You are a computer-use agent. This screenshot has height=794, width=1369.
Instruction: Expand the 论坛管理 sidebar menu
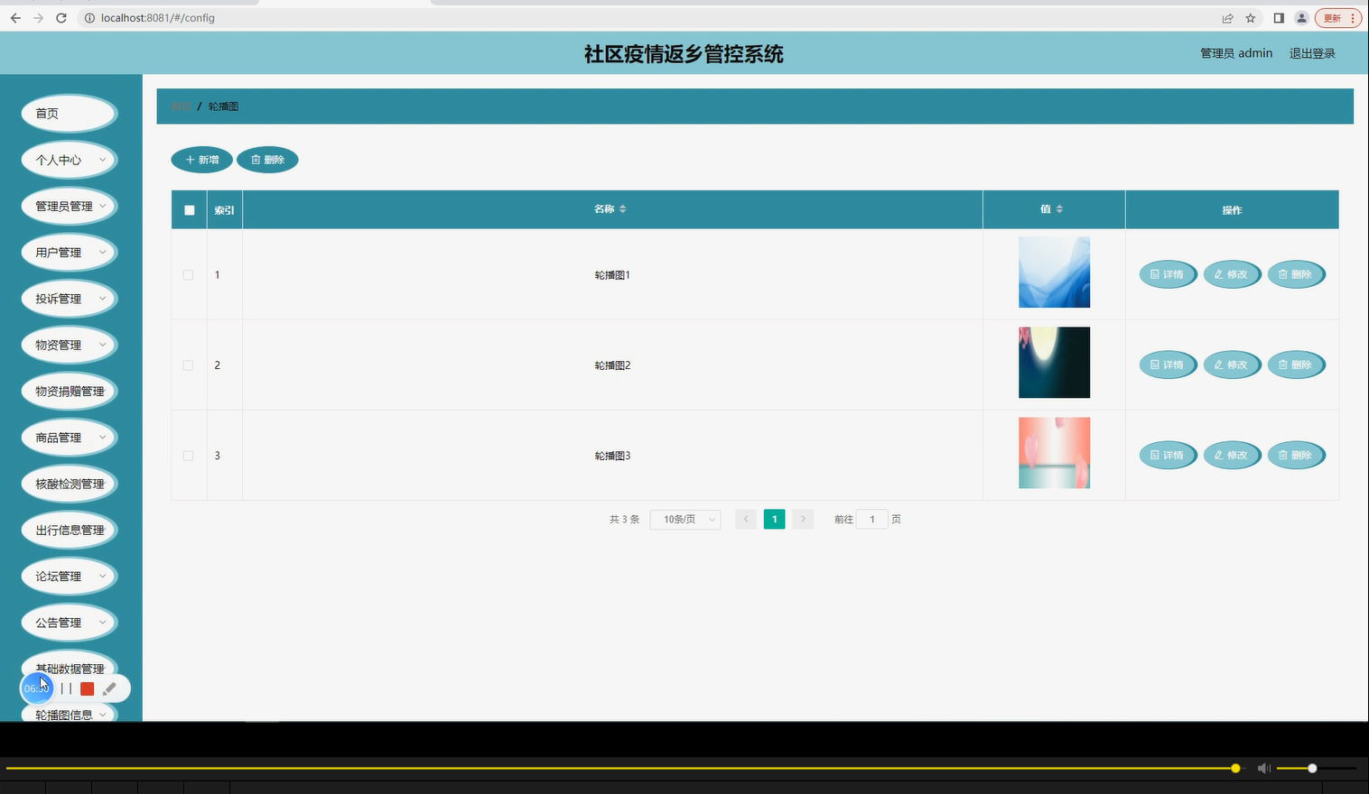[x=69, y=576]
